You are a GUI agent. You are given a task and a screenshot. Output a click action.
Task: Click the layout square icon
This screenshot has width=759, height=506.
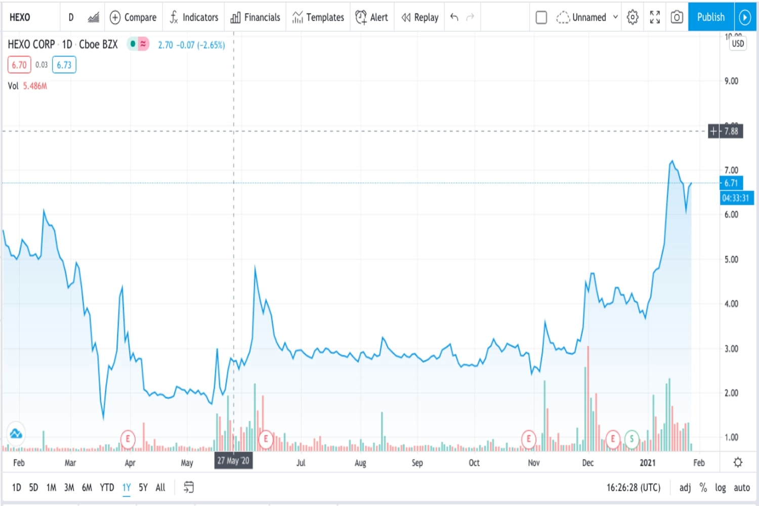click(x=541, y=17)
